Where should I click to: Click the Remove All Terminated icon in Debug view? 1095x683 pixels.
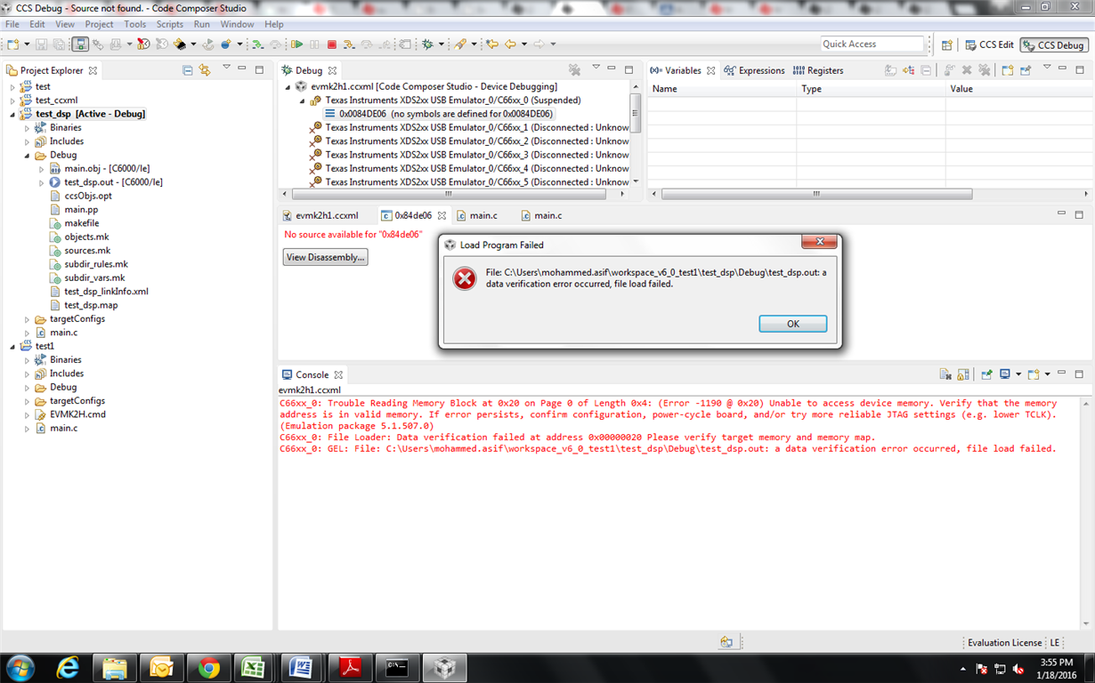coord(574,69)
